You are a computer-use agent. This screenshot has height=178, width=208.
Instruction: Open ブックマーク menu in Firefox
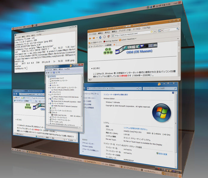click(x=125, y=30)
